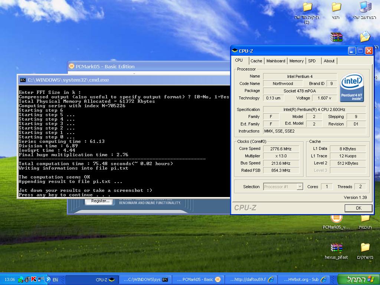Click the Technology value 0.13 um

273,98
